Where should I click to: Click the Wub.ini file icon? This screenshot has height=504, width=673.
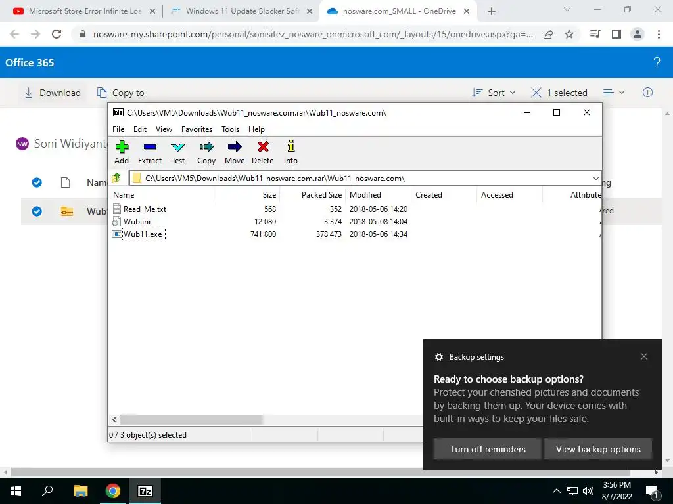[116, 222]
